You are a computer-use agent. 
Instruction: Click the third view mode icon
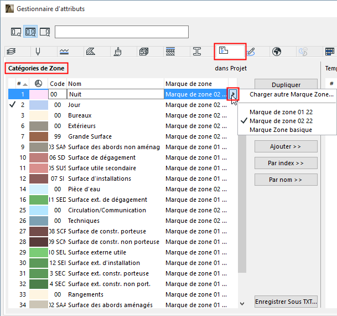click(x=45, y=32)
